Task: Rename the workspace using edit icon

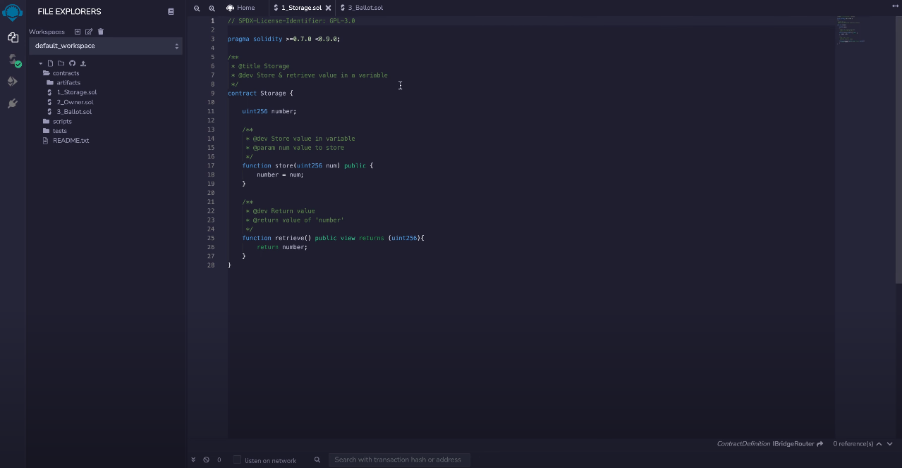Action: click(x=89, y=32)
